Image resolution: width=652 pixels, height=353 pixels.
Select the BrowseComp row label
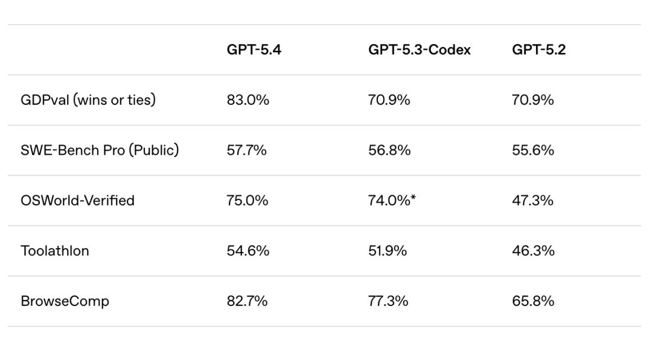(x=65, y=301)
